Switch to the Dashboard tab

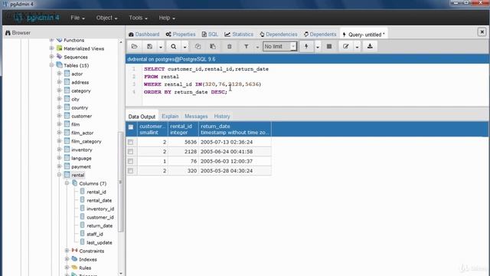[x=144, y=34]
